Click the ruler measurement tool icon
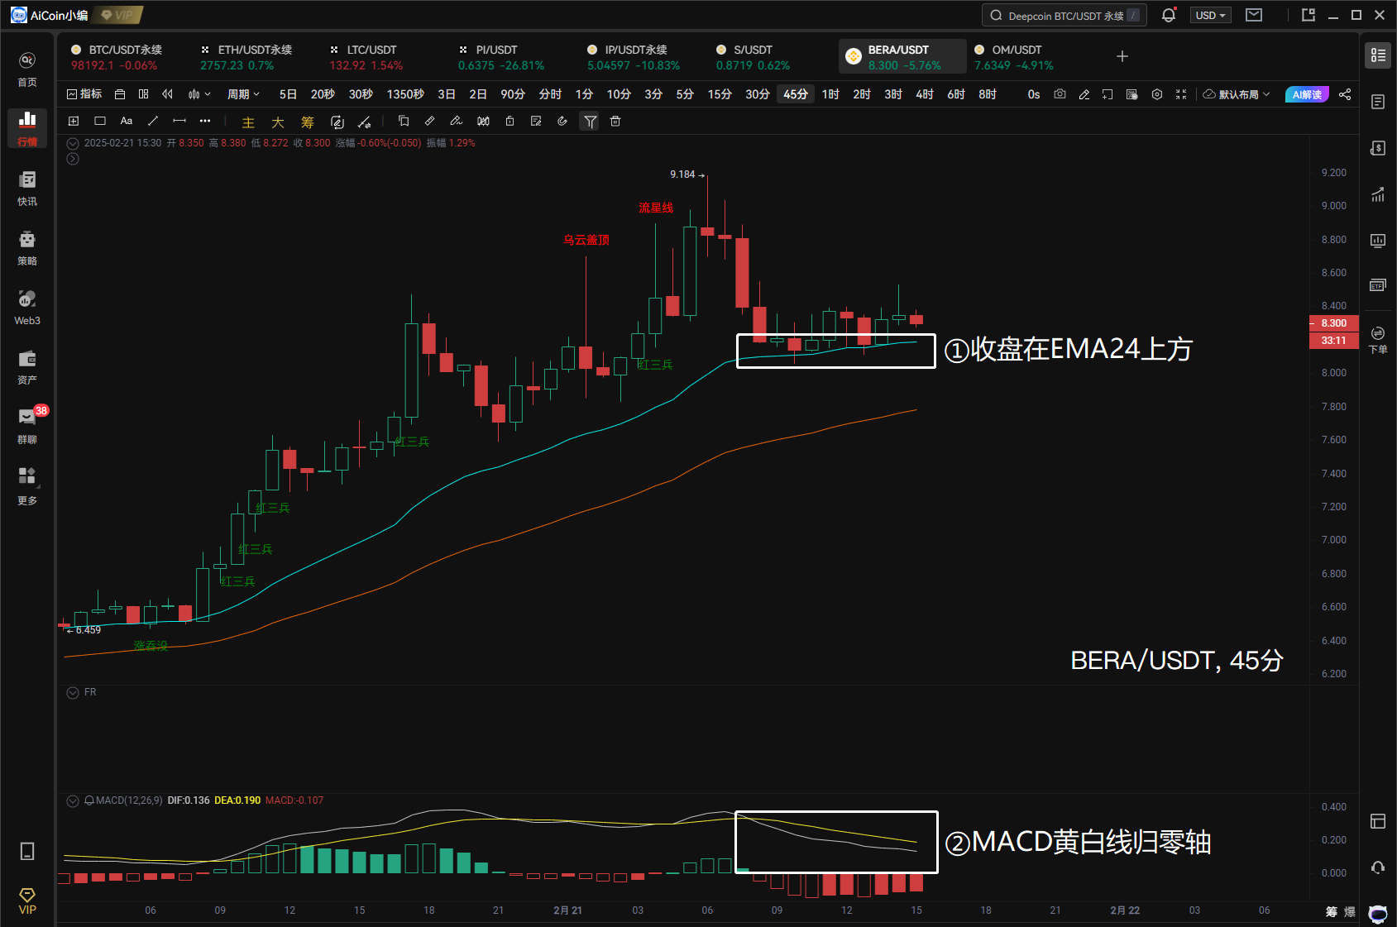The image size is (1397, 927). 430,121
